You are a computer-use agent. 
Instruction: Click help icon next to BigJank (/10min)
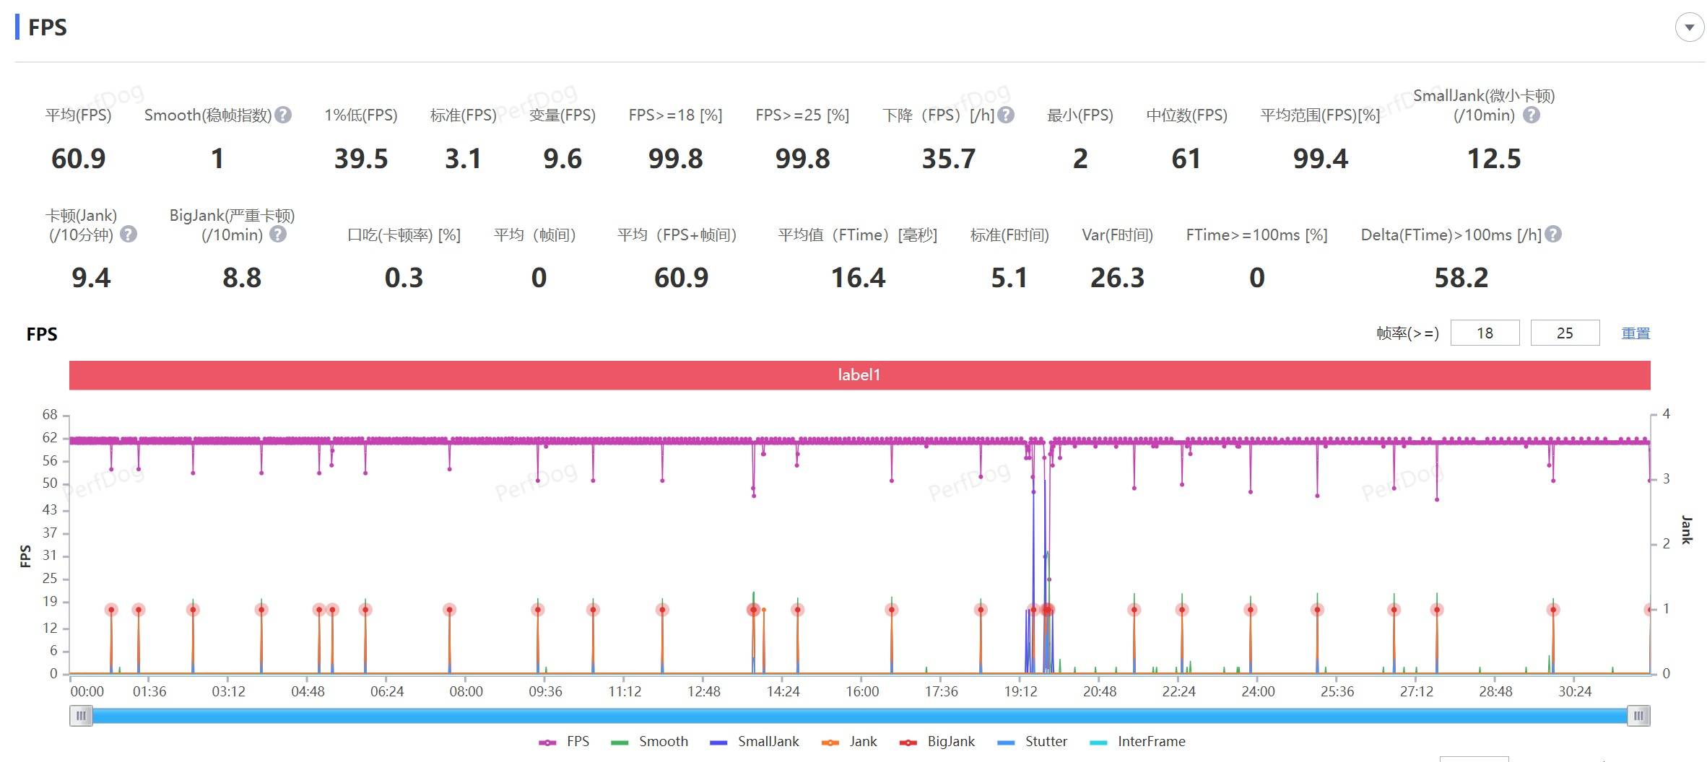(x=278, y=235)
